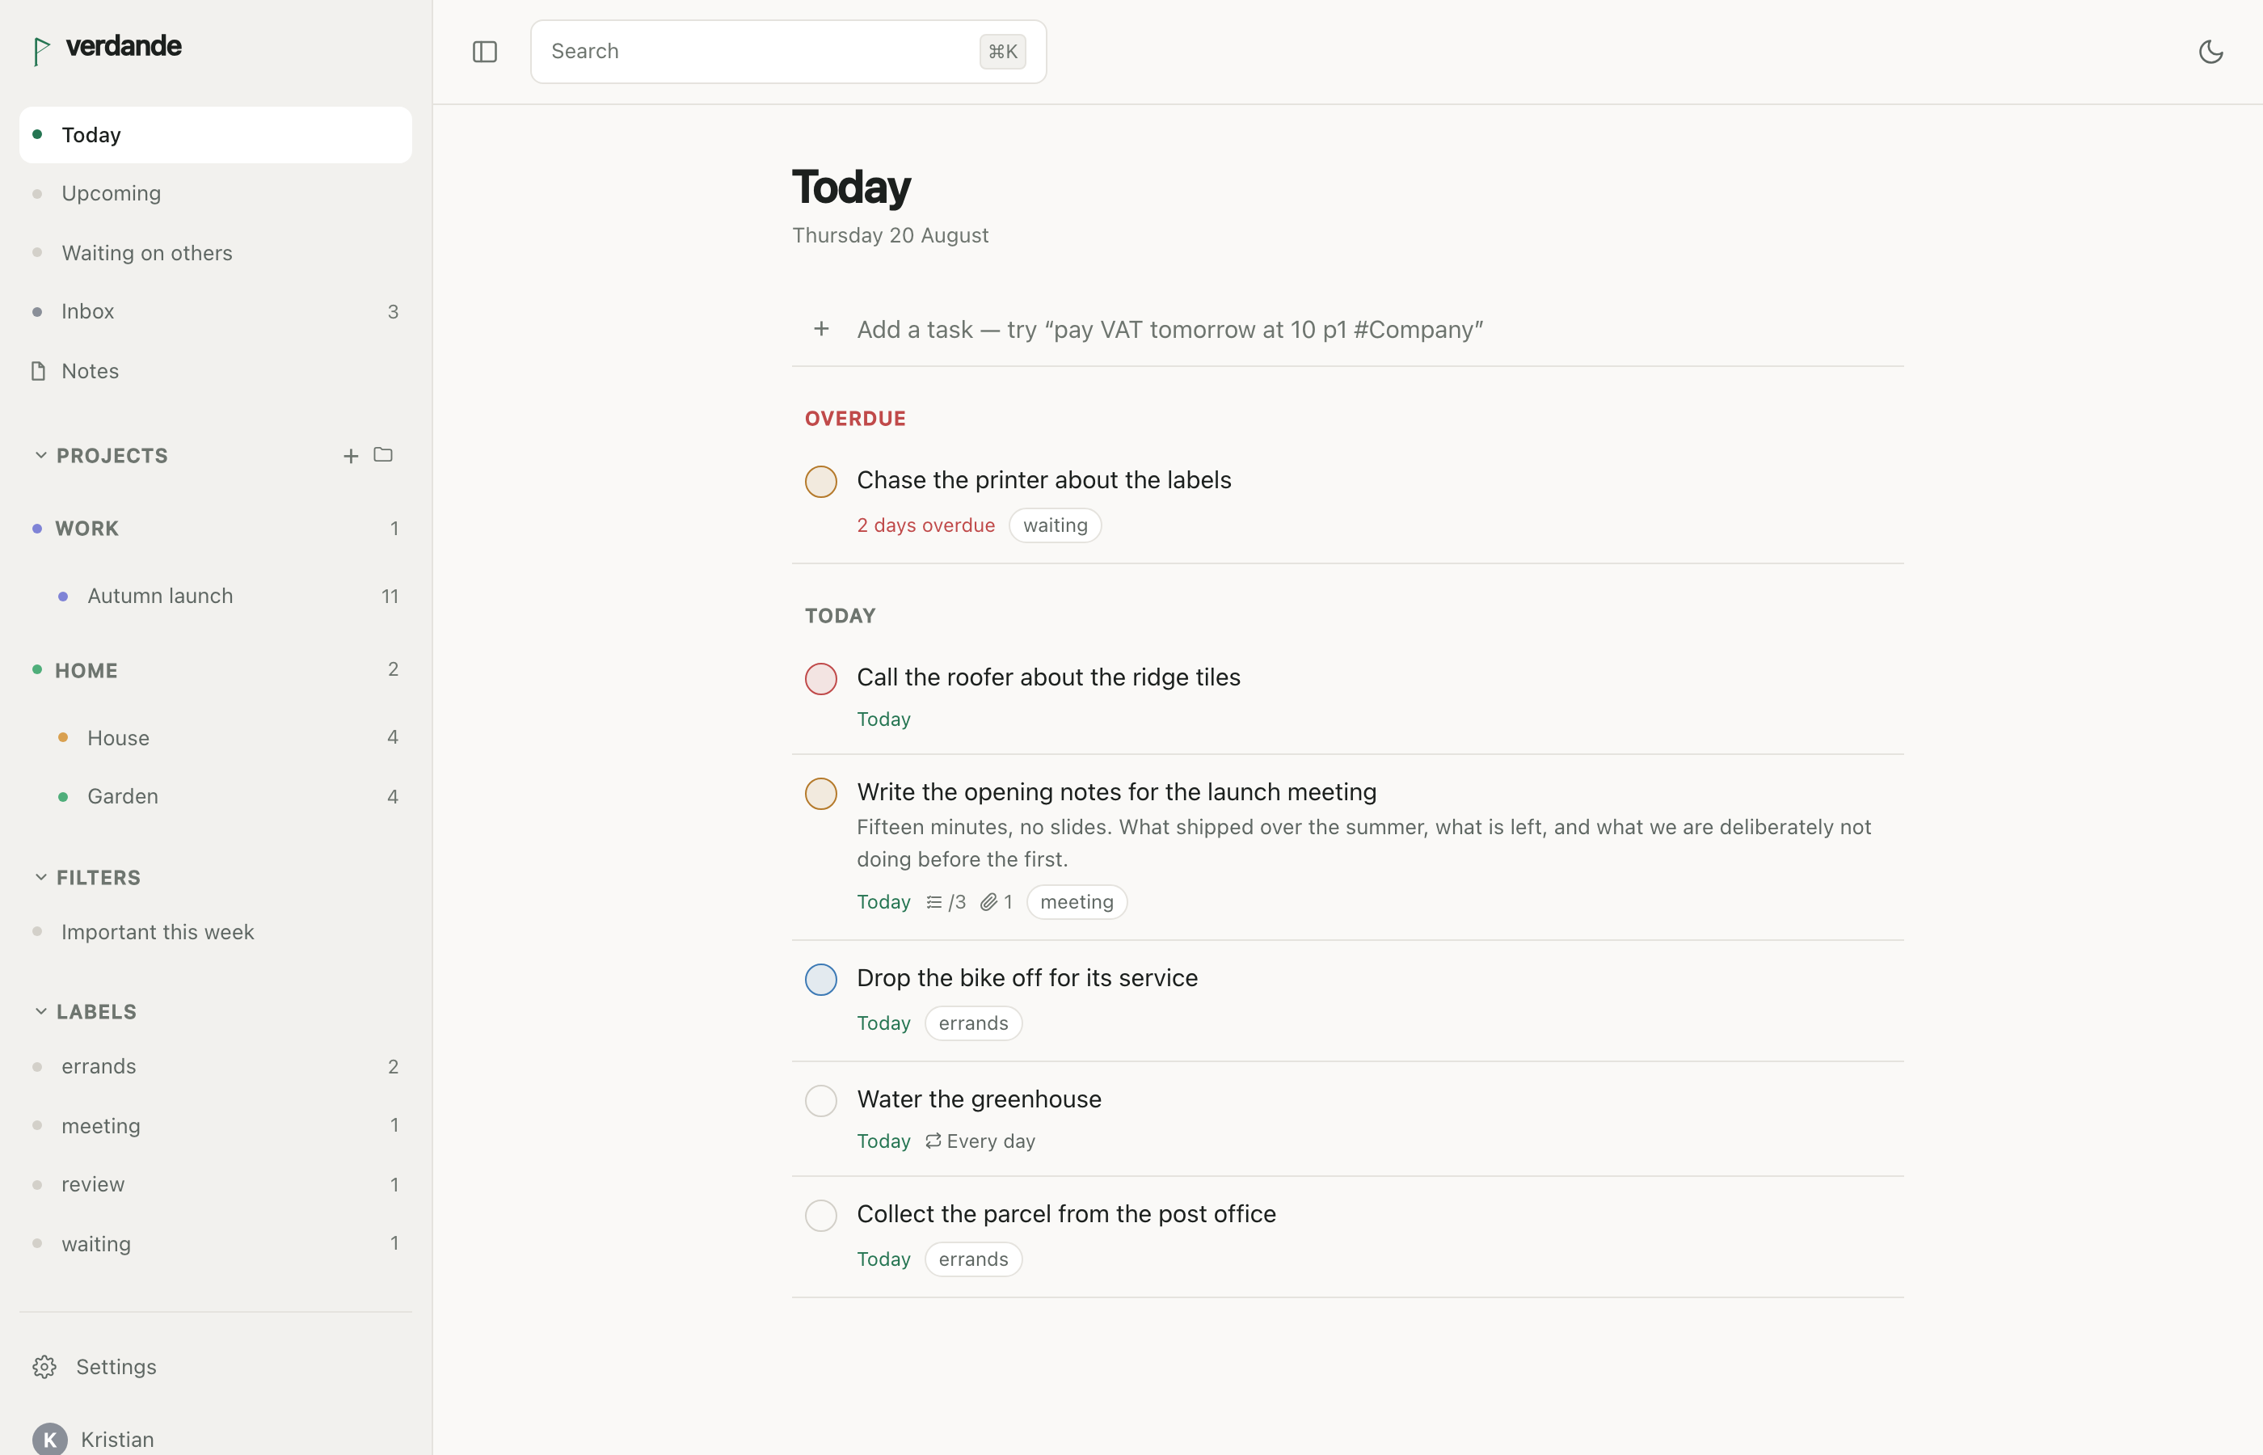Open Collect the parcel from the post office

pos(1066,1214)
